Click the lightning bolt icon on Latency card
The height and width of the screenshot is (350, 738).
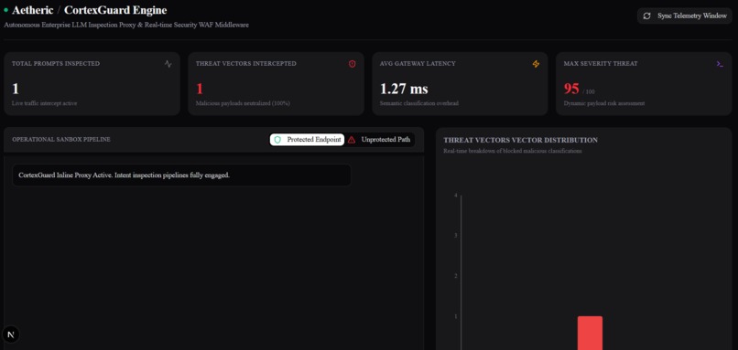click(536, 64)
